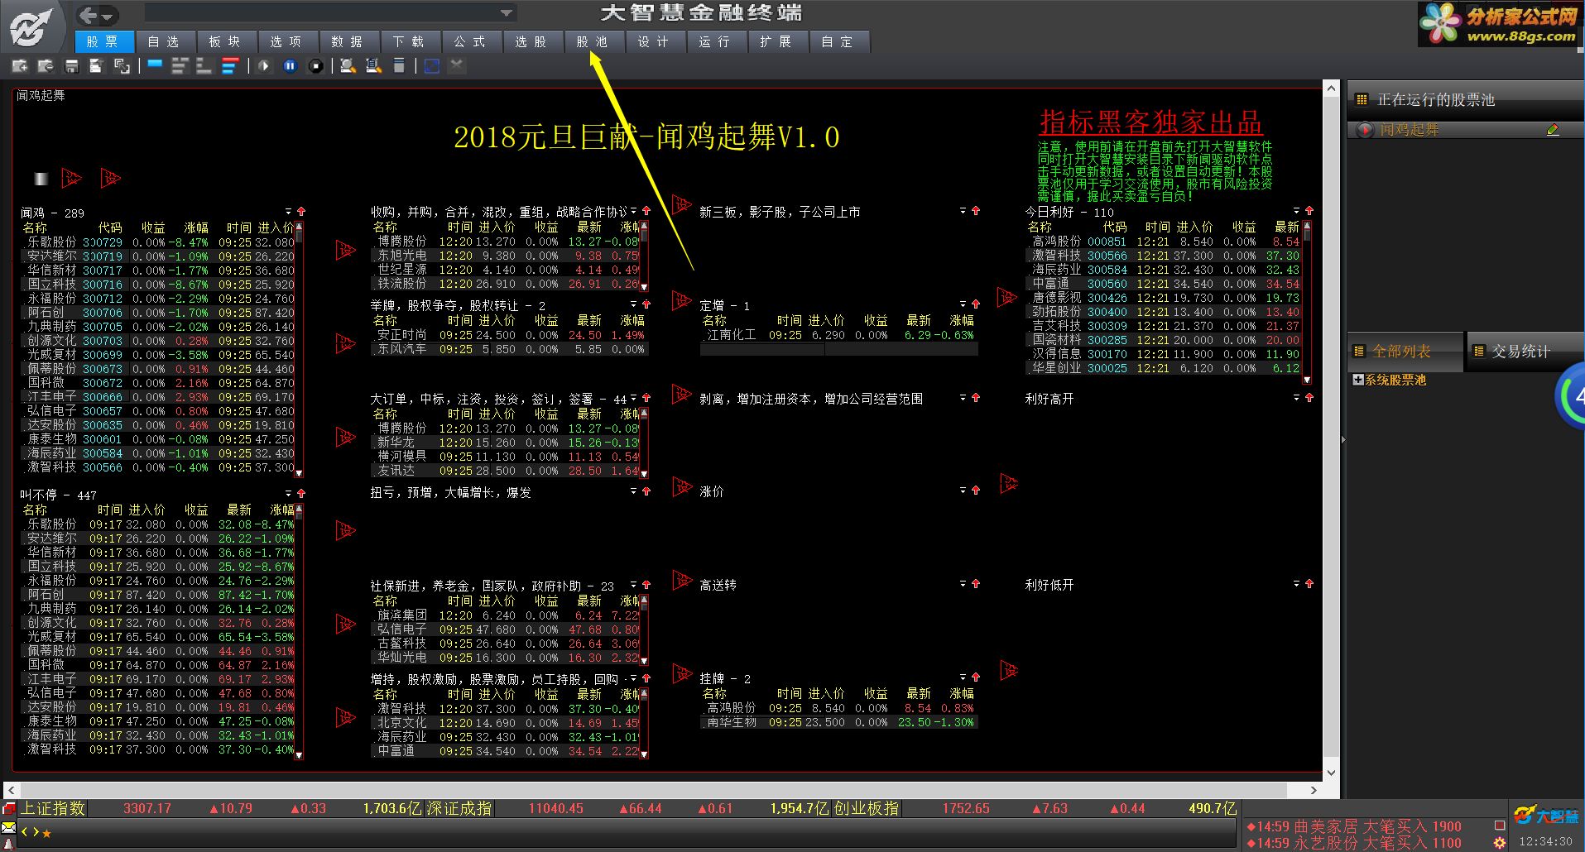The width and height of the screenshot is (1585, 852).
Task: Click the red play icon beside 闻鸡起舞
Action: [1364, 130]
